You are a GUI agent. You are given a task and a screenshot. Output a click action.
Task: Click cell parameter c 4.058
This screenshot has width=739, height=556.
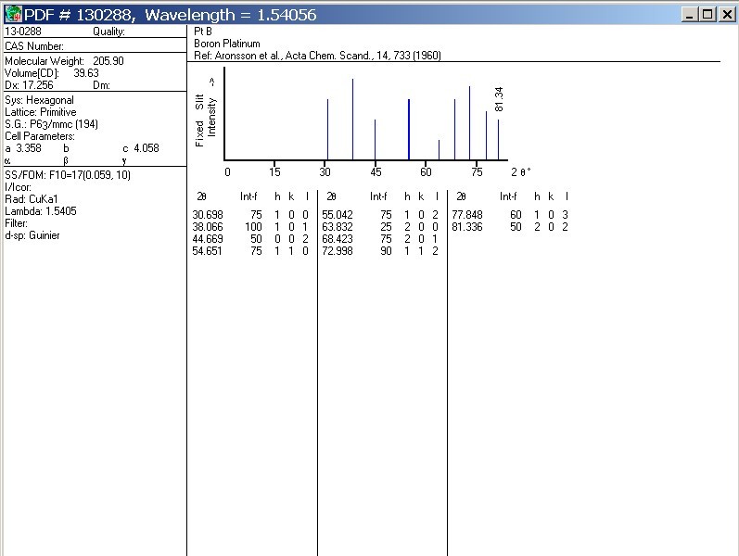pos(141,148)
